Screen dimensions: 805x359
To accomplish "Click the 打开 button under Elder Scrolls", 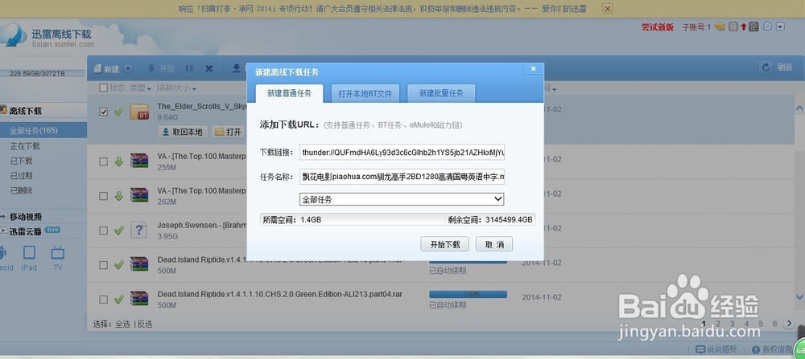I will coord(228,133).
